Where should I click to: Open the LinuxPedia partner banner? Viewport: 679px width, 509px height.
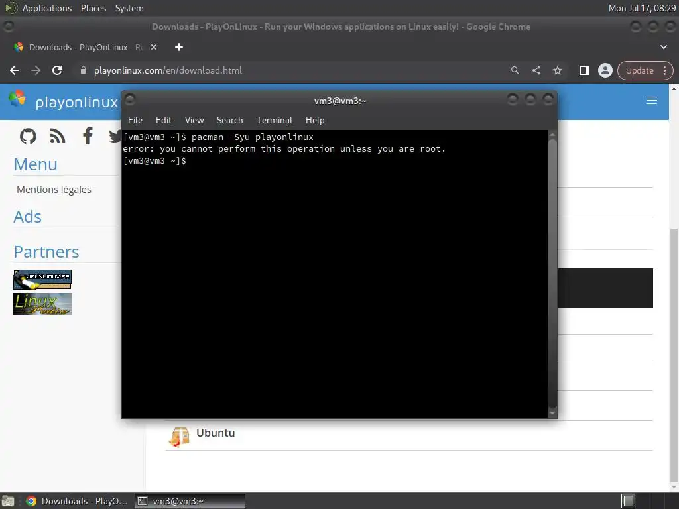click(x=42, y=304)
